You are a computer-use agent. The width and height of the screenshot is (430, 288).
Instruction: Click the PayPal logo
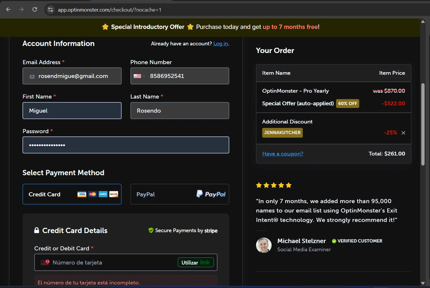(211, 194)
